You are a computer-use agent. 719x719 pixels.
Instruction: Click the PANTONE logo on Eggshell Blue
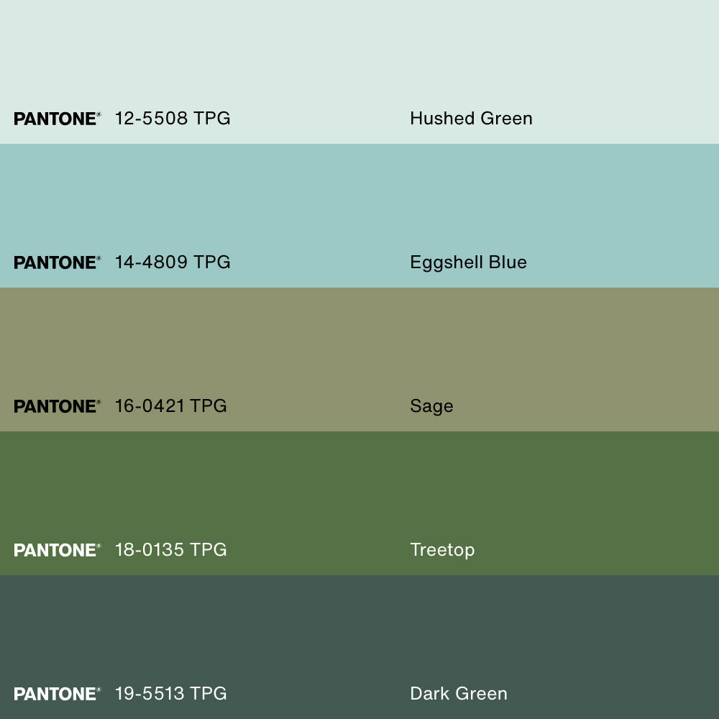57,262
